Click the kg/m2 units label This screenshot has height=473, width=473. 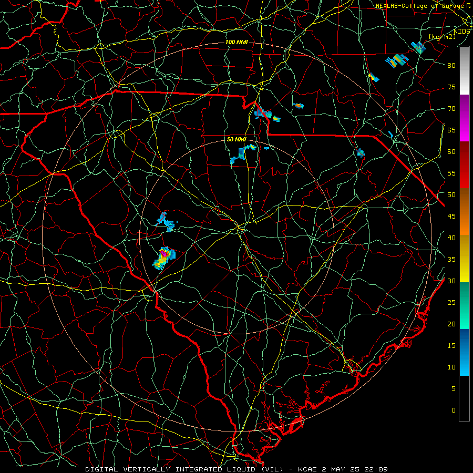coord(442,37)
